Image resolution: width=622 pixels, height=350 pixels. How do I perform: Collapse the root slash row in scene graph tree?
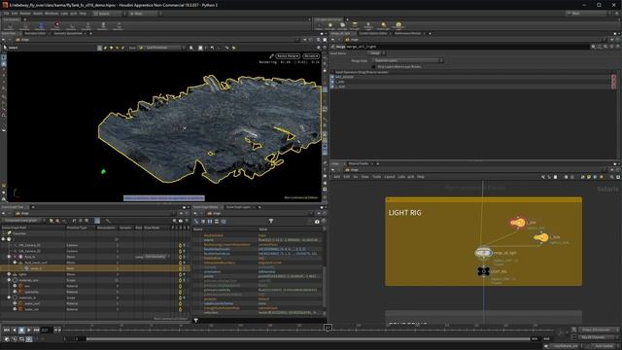coord(3,239)
